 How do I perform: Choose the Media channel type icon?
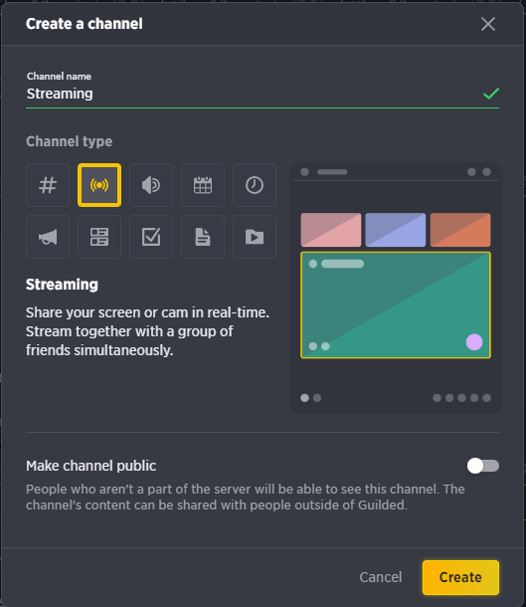coord(255,237)
